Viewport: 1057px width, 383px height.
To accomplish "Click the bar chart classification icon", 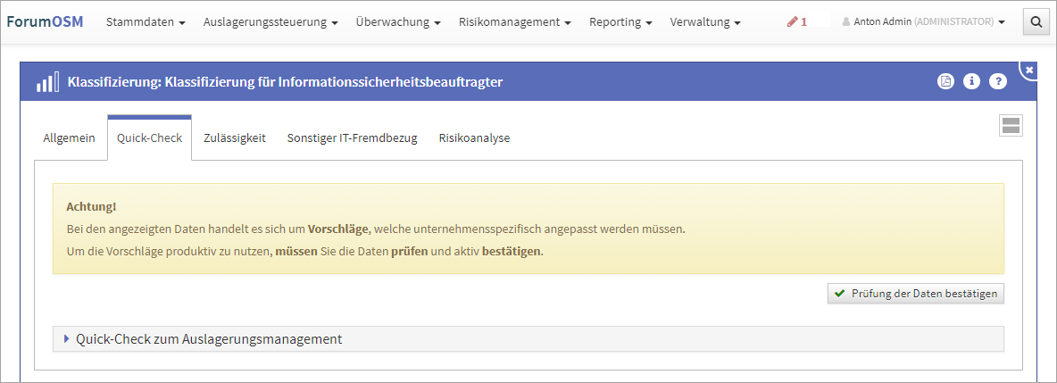I will coord(48,82).
